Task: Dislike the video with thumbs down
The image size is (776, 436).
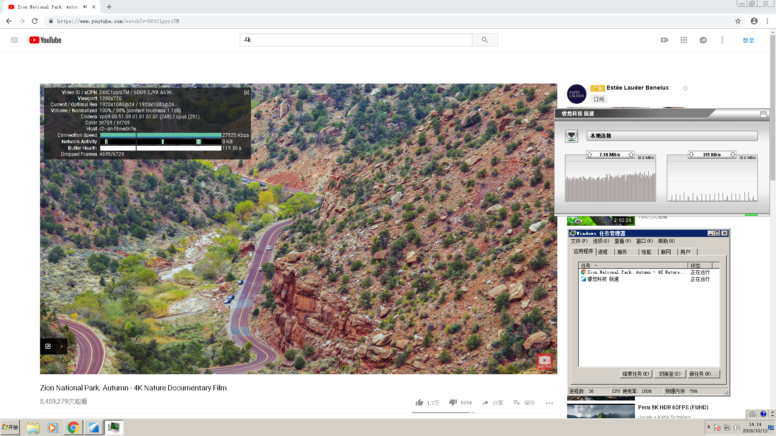Action: pyautogui.click(x=453, y=402)
